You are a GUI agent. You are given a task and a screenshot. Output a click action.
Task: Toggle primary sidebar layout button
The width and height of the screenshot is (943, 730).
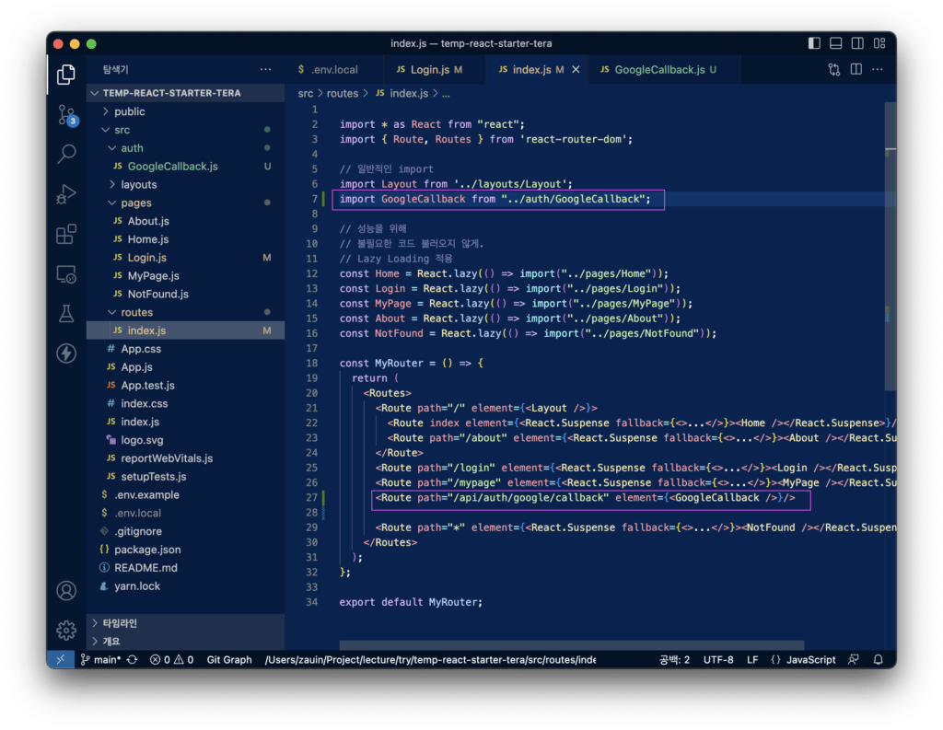point(814,43)
